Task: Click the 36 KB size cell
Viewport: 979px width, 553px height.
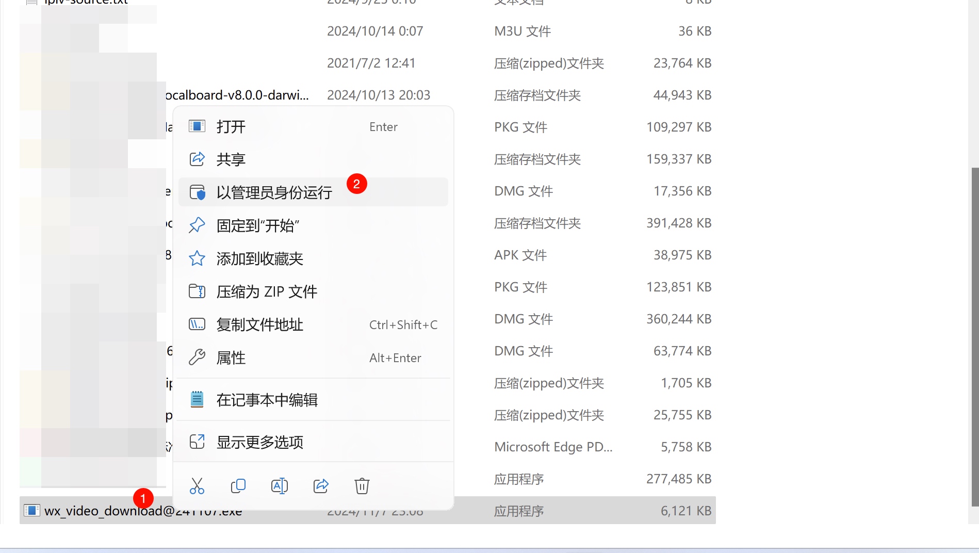Action: click(695, 31)
